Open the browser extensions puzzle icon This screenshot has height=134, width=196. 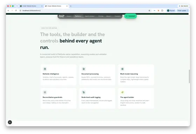coord(162,10)
